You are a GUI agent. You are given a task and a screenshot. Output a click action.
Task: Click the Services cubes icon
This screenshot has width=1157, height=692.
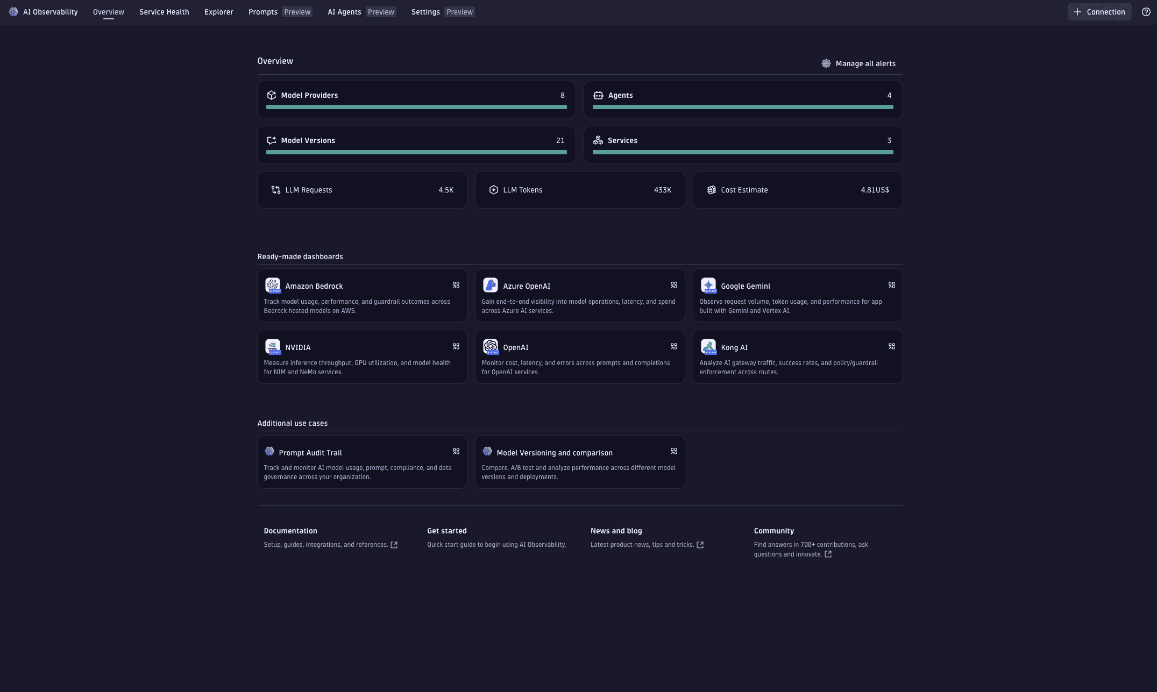(x=598, y=140)
